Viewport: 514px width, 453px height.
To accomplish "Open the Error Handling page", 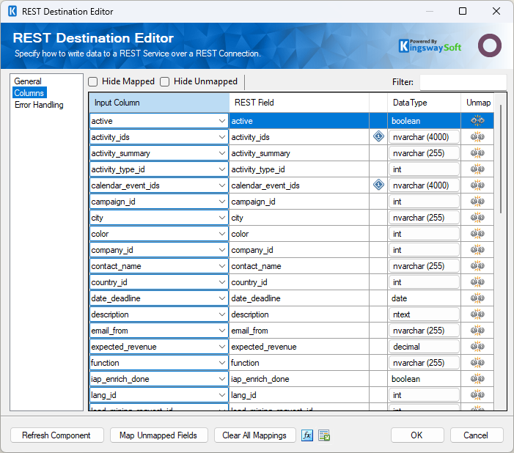I will tap(39, 105).
